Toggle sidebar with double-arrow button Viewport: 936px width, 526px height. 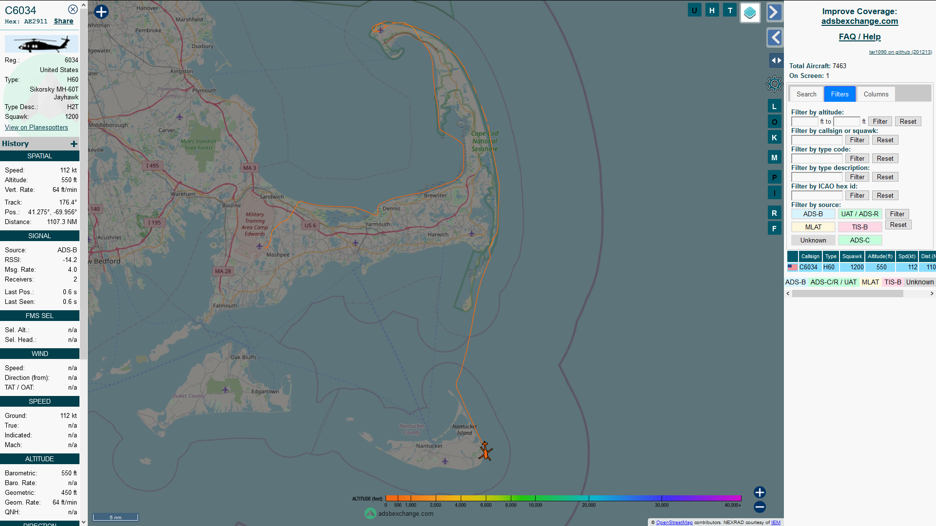[776, 60]
